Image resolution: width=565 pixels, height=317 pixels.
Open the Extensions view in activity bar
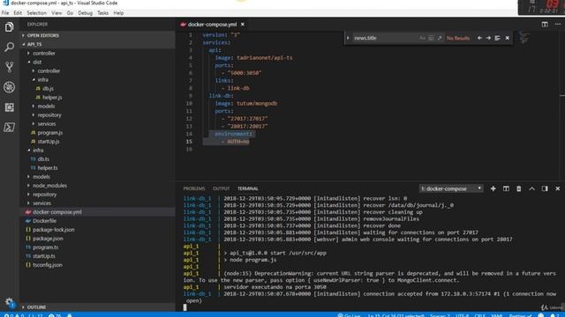pos(9,107)
